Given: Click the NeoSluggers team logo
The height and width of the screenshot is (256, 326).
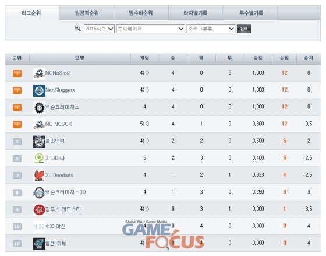Looking at the screenshot, I should pyautogui.click(x=39, y=90).
